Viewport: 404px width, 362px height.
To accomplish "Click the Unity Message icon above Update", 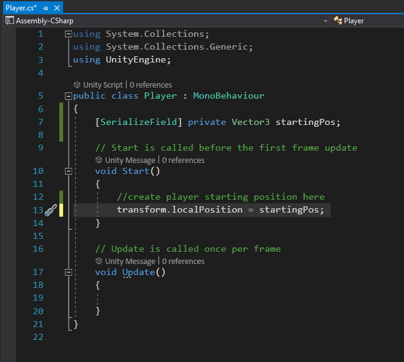I will [x=99, y=261].
